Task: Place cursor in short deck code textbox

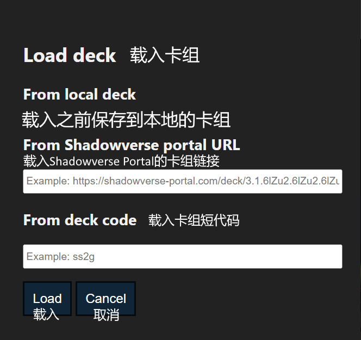Action: (182, 256)
